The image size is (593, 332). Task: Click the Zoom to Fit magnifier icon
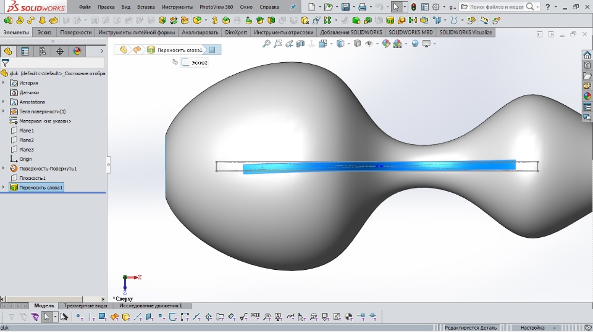(x=267, y=44)
